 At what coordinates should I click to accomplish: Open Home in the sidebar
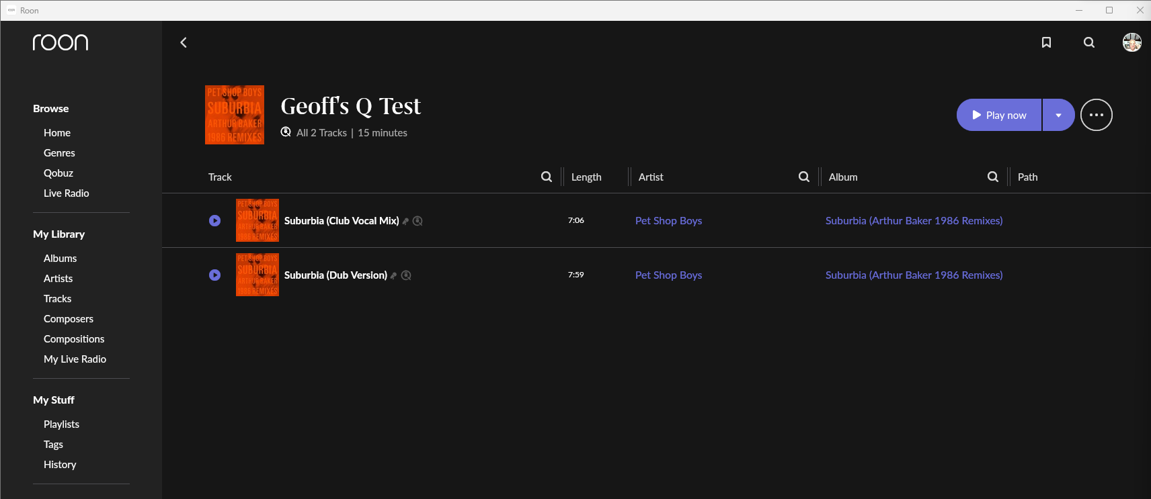coord(57,133)
